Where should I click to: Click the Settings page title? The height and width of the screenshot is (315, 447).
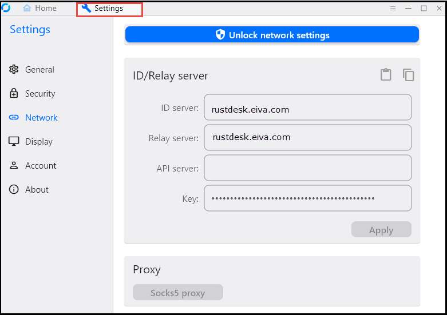pyautogui.click(x=30, y=30)
